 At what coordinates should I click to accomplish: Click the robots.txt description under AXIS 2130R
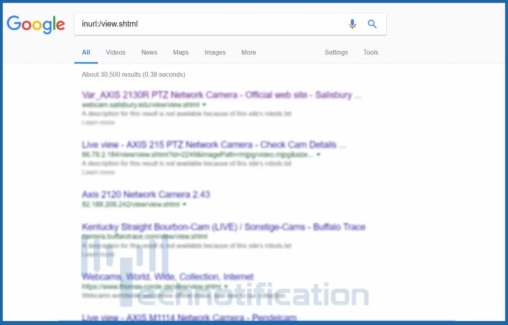(x=187, y=114)
